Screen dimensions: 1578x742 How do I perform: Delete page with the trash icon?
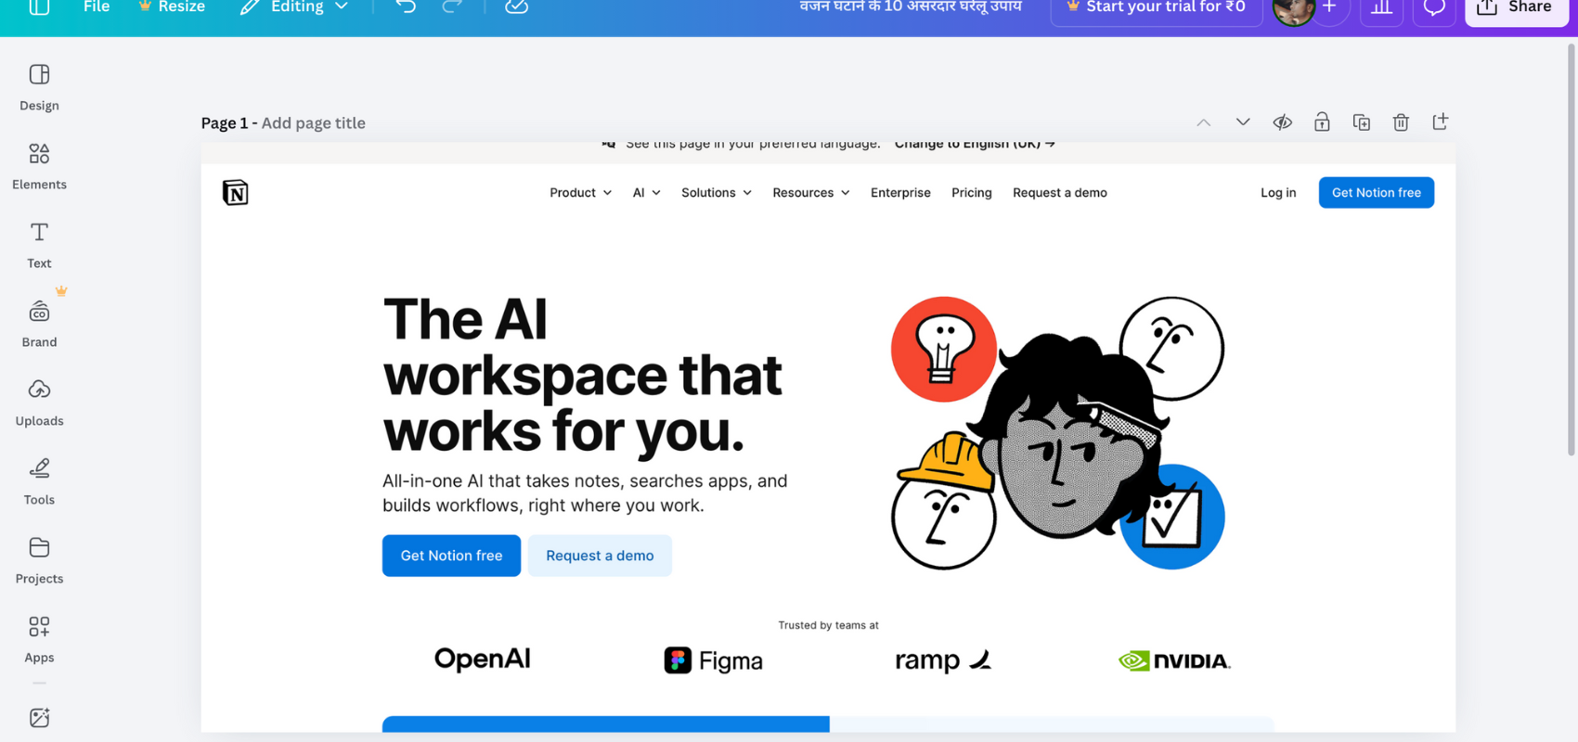click(x=1401, y=122)
